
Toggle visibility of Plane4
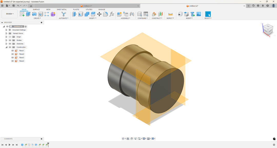pyautogui.click(x=13, y=61)
